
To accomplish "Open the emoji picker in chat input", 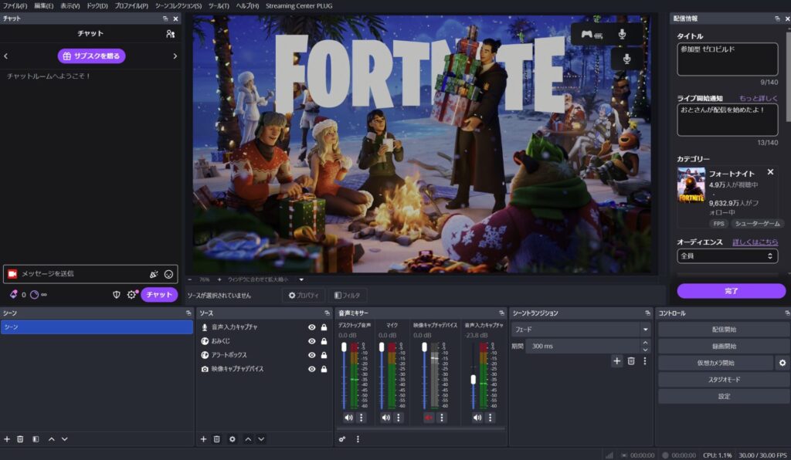I will [168, 274].
